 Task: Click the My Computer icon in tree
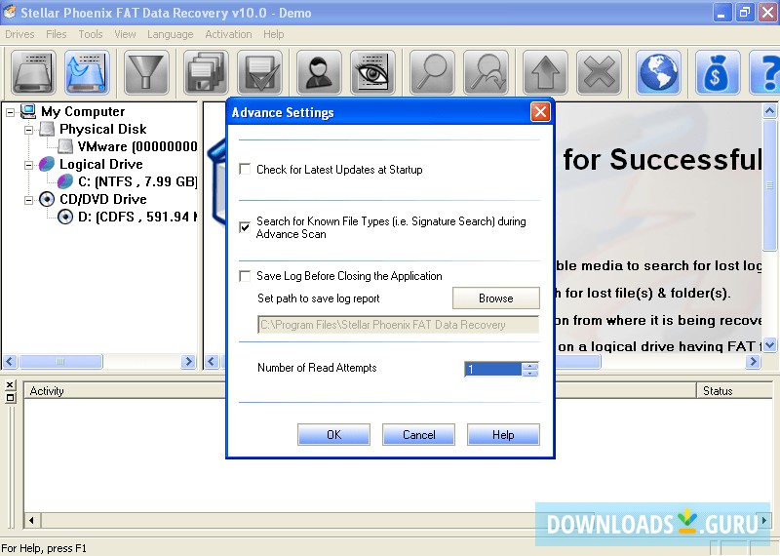(x=28, y=111)
